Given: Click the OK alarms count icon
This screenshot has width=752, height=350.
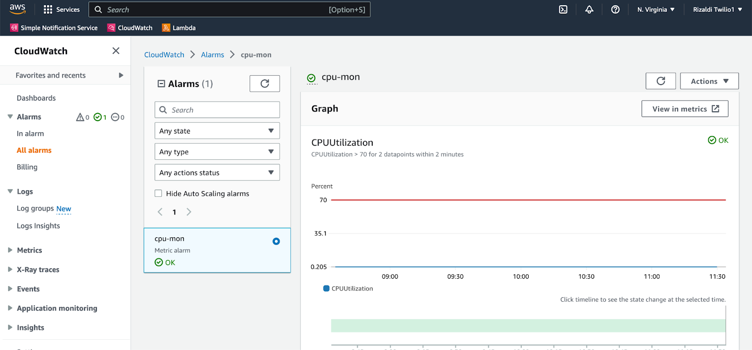Looking at the screenshot, I should 98,117.
